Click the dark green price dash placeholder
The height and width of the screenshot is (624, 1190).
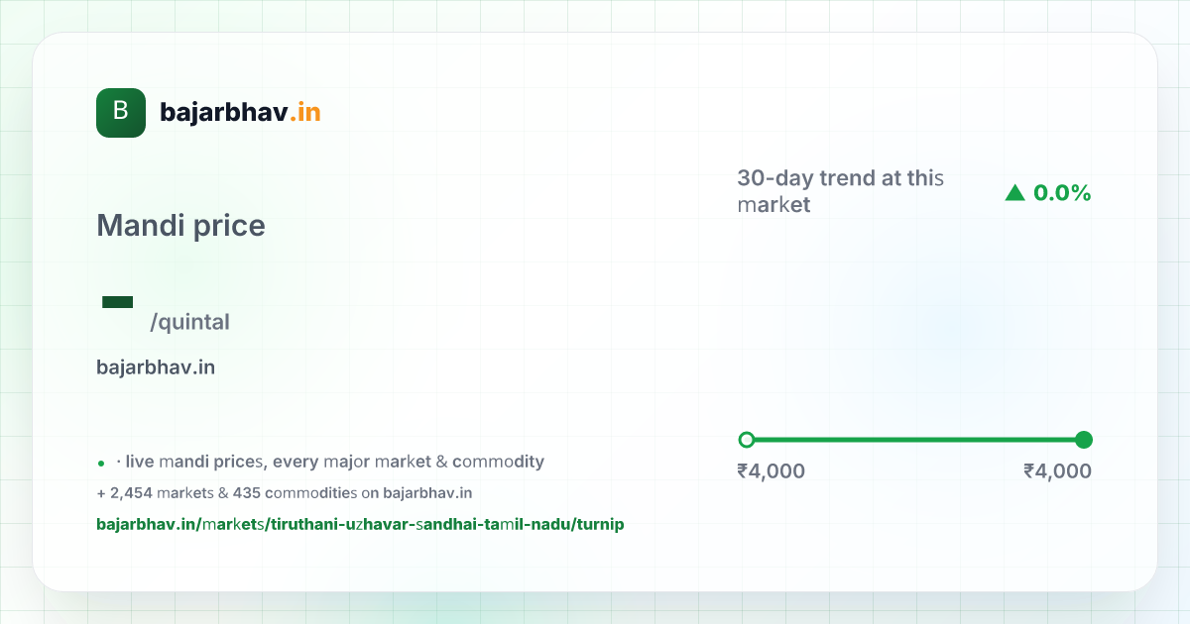pyautogui.click(x=118, y=301)
